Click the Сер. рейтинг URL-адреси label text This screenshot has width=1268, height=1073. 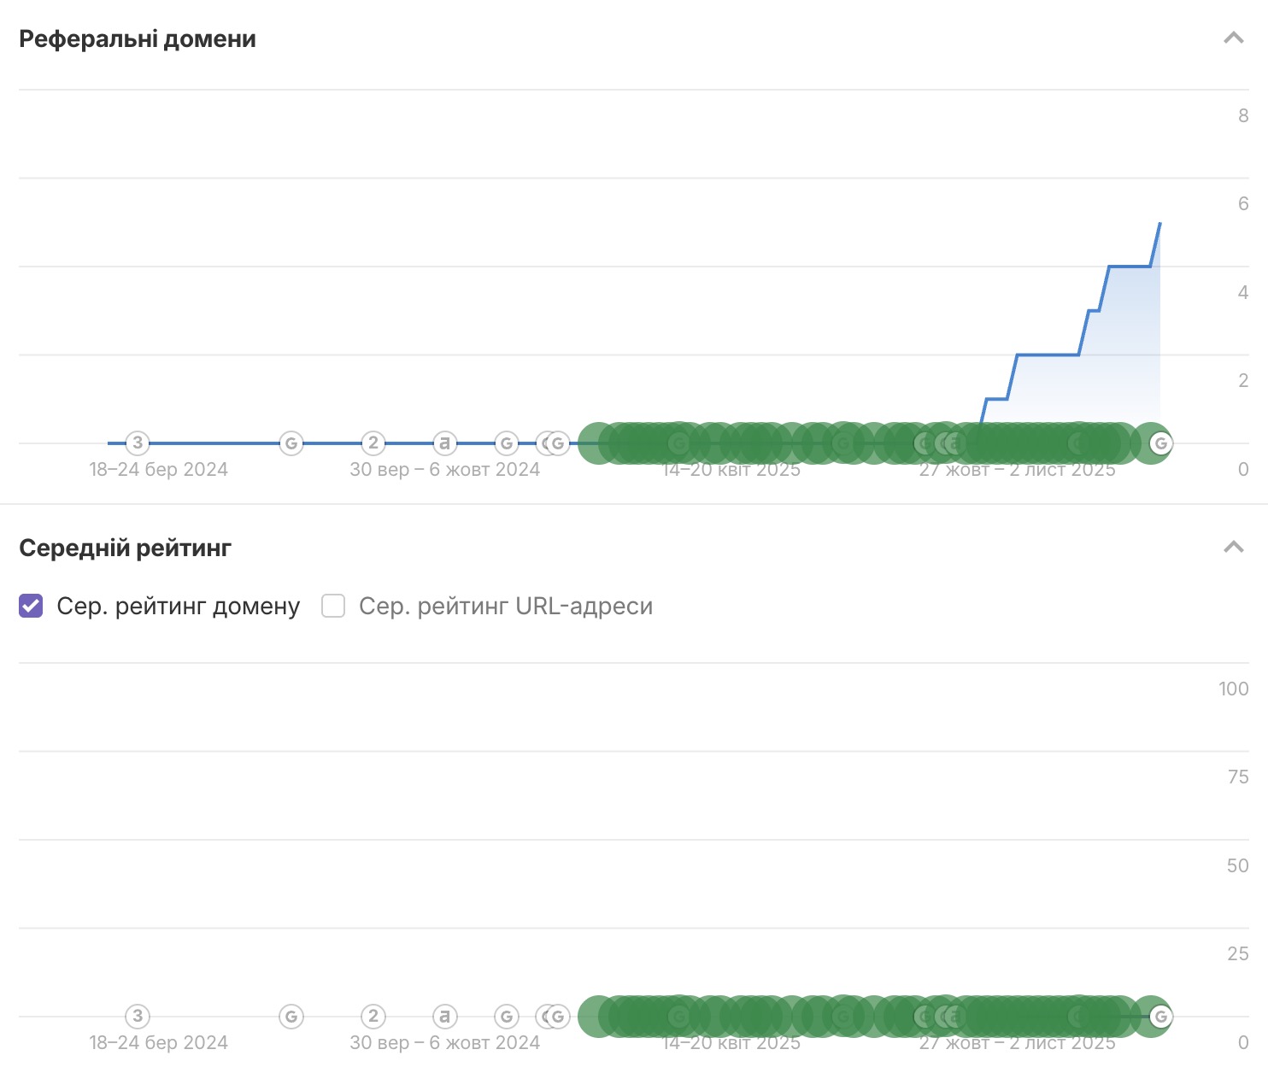click(505, 606)
